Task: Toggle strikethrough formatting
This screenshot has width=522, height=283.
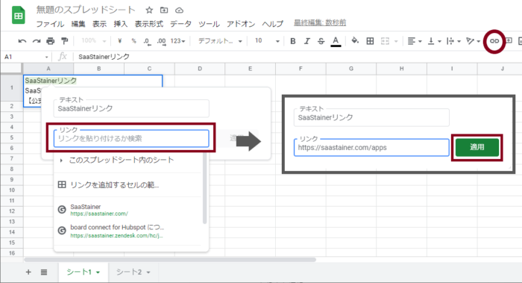Action: click(x=321, y=41)
